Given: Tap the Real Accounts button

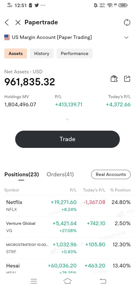Looking at the screenshot, I should (111, 174).
